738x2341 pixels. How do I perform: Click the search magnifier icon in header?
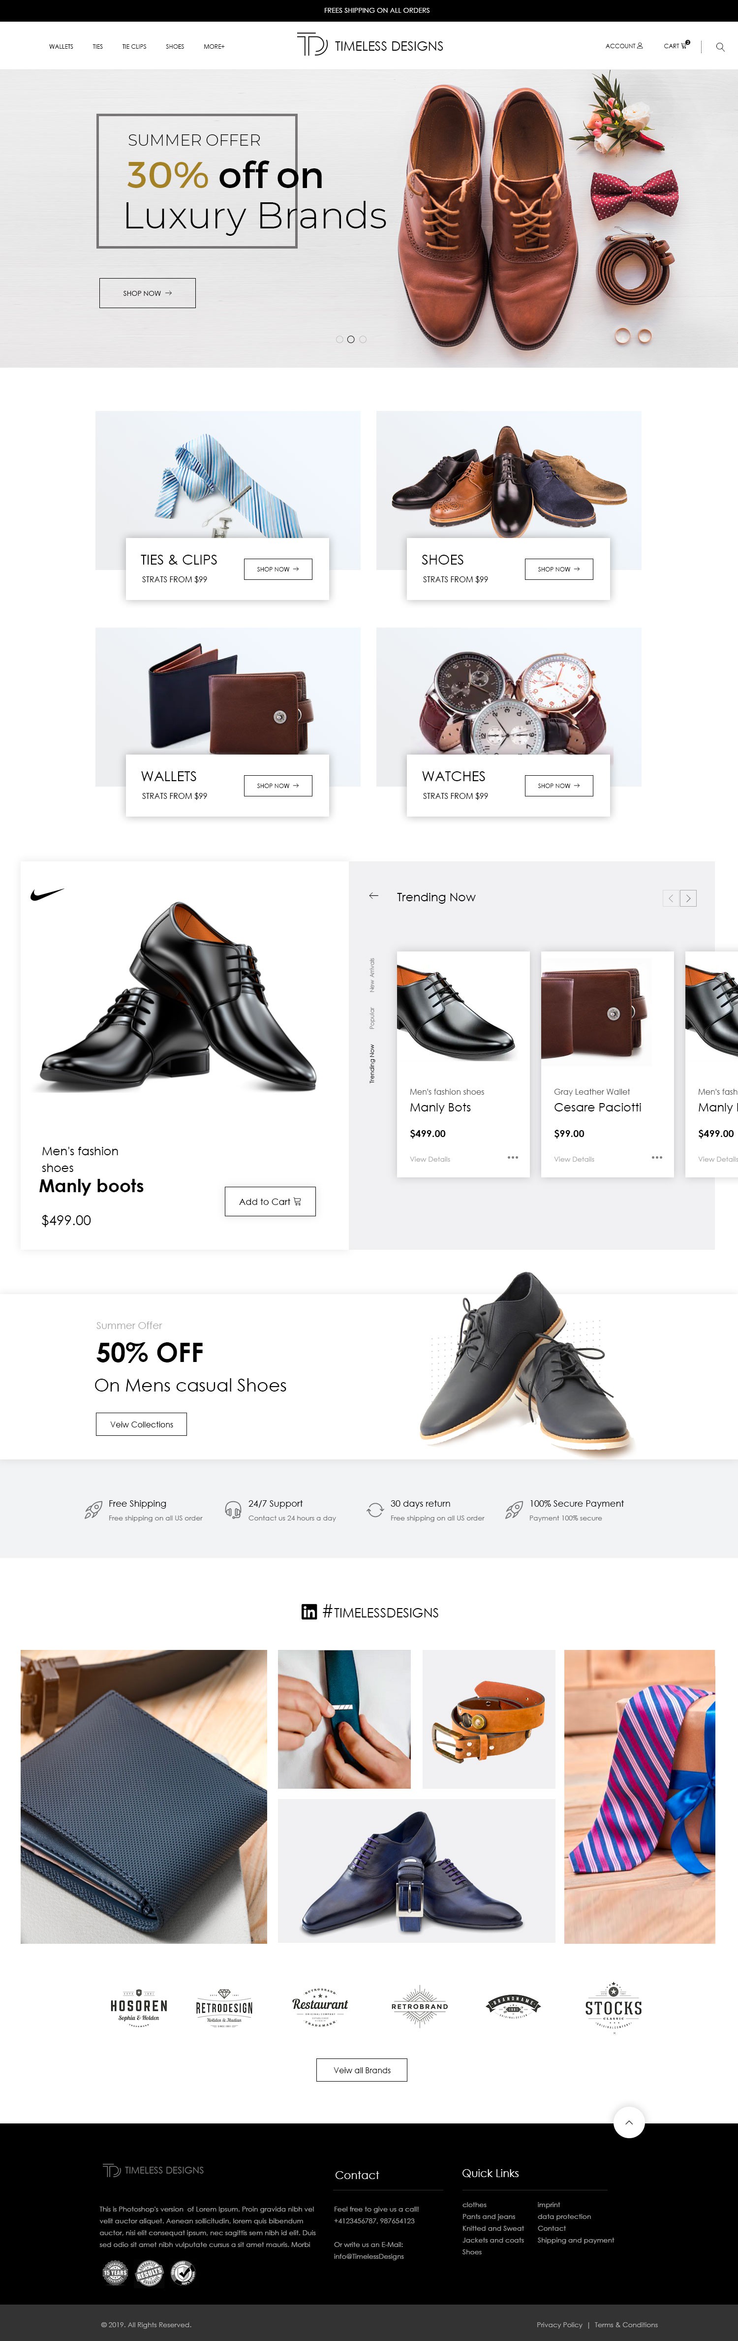tap(720, 46)
